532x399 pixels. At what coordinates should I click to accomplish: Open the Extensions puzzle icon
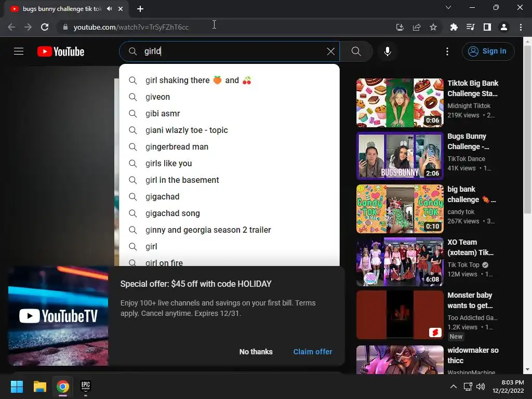pos(454,27)
